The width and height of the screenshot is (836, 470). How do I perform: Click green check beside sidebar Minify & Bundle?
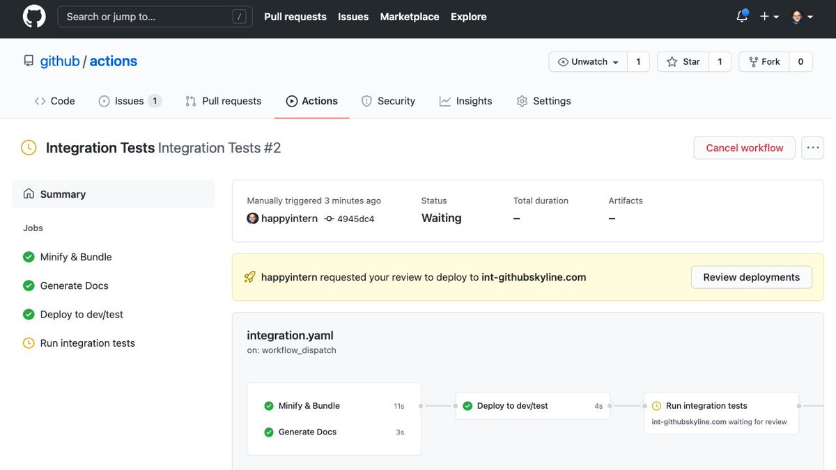coord(29,257)
